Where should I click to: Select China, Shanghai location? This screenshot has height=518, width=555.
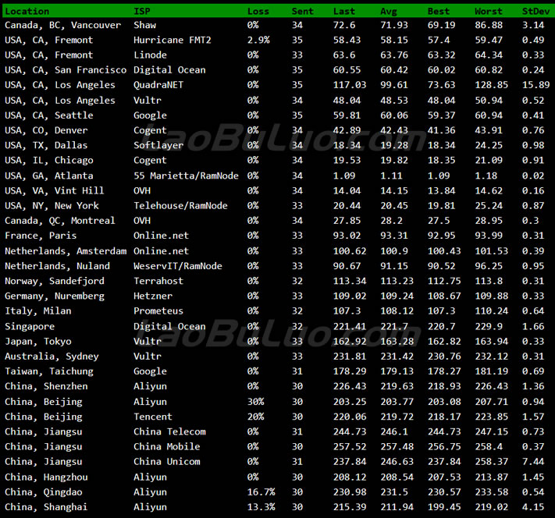click(46, 507)
